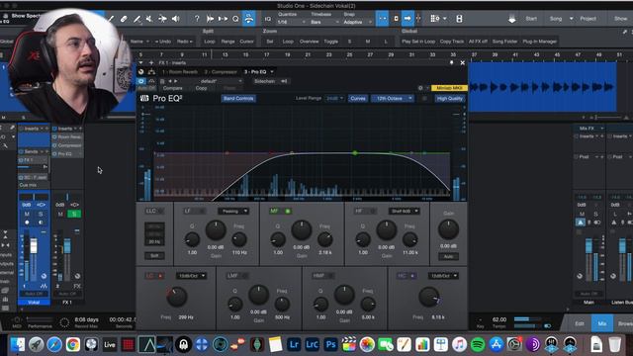633x356 pixels.
Task: Click the Band Controls button
Action: click(238, 99)
